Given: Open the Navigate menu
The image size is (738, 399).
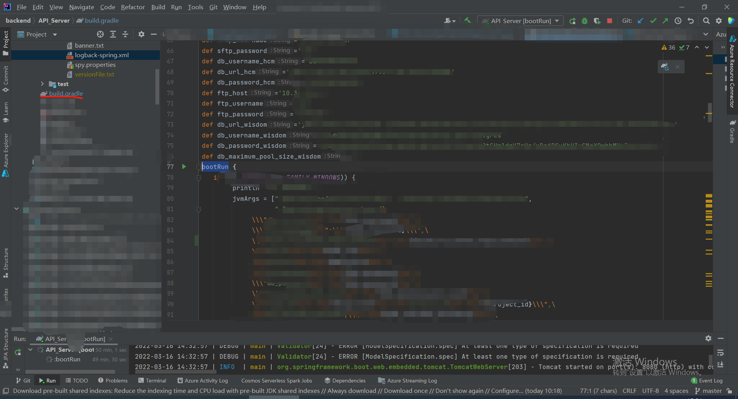Looking at the screenshot, I should coord(81,7).
